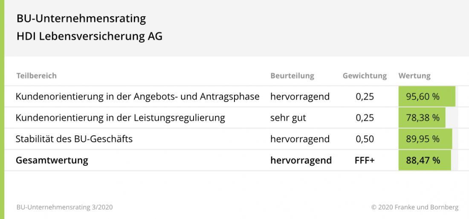Click the Kundenorientierung in der Leistungsregulierung label
The height and width of the screenshot is (219, 469).
coord(120,118)
